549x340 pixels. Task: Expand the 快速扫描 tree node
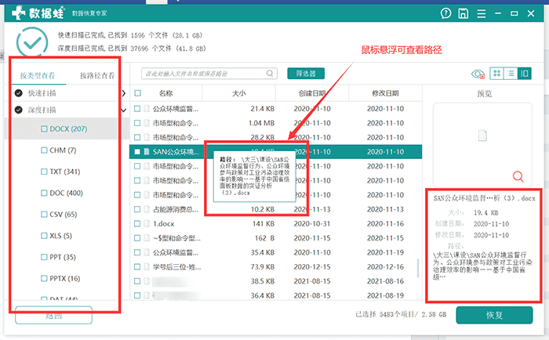tap(124, 92)
